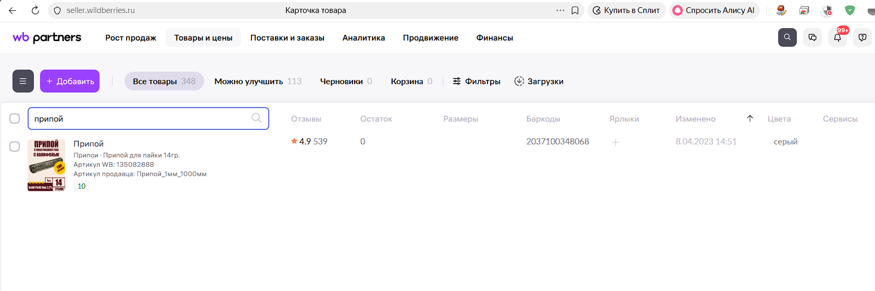
Task: Click the product search input field
Action: click(141, 118)
